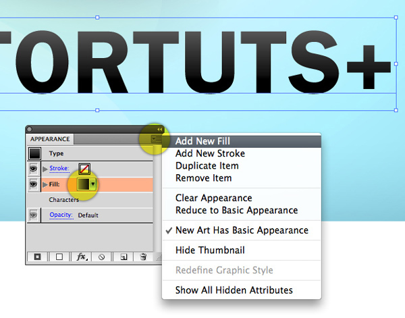
Task: Click the bottom-right bounding box corner handle
Action: [396, 110]
